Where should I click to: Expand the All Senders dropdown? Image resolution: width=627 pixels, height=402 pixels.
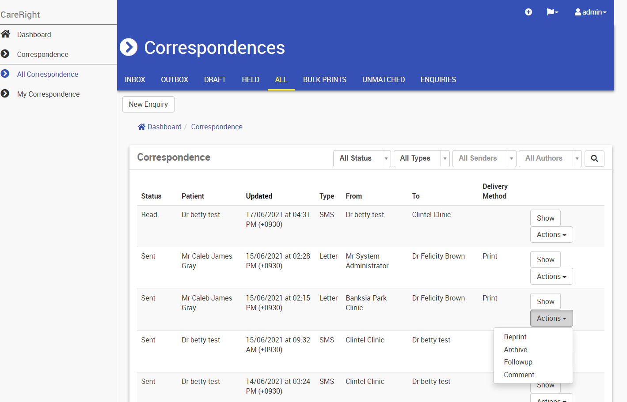[x=511, y=158]
